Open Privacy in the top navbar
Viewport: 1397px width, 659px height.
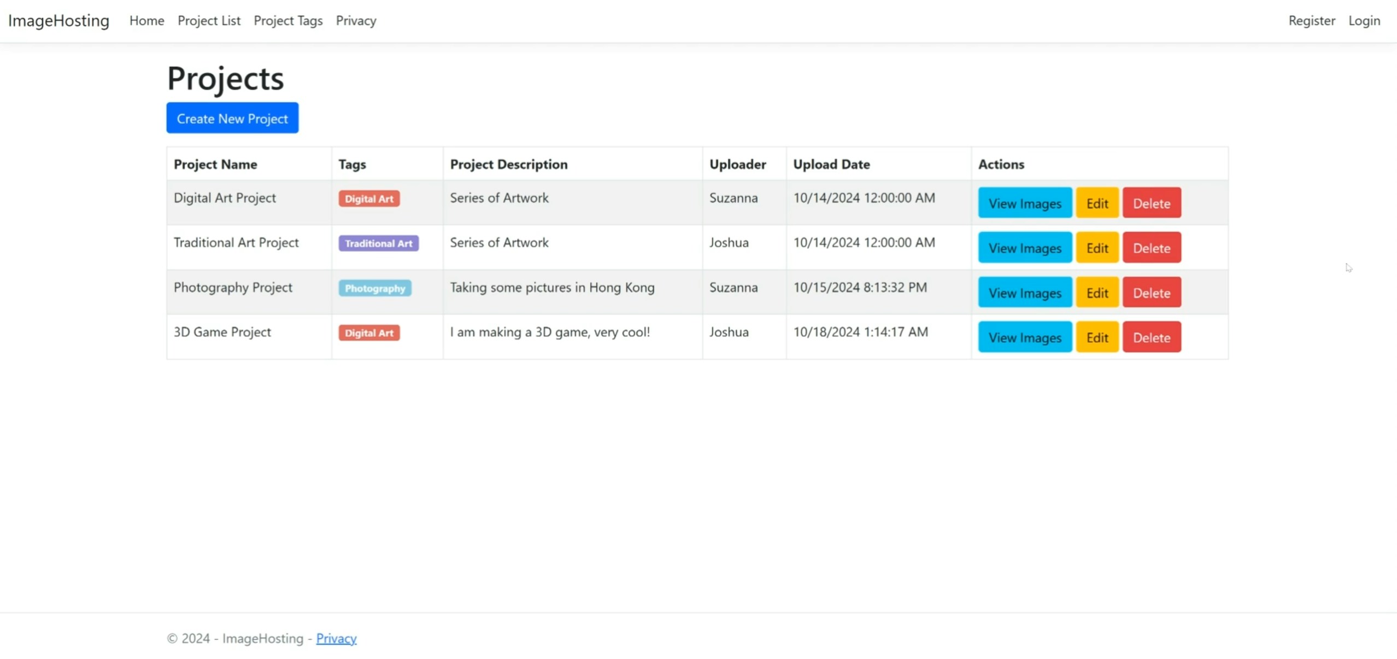tap(356, 21)
